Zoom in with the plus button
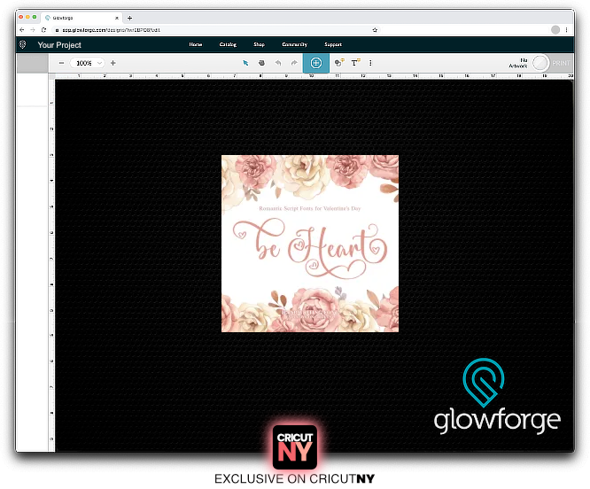590x489 pixels. (x=113, y=63)
